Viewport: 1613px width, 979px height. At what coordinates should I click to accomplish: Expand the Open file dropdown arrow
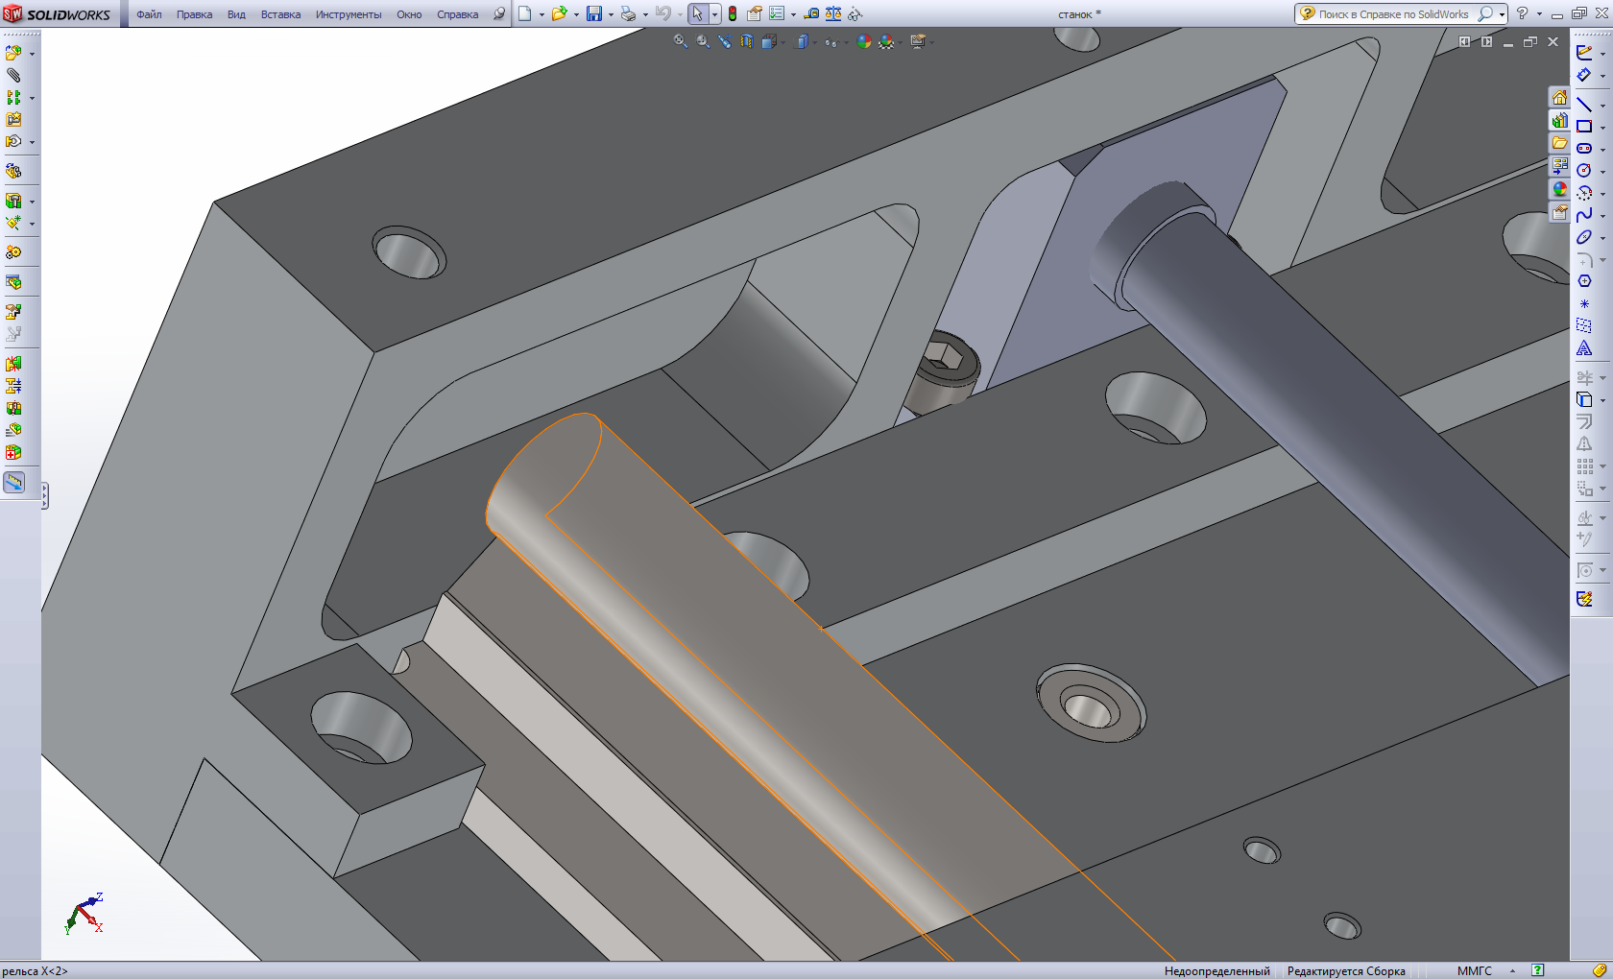(576, 15)
